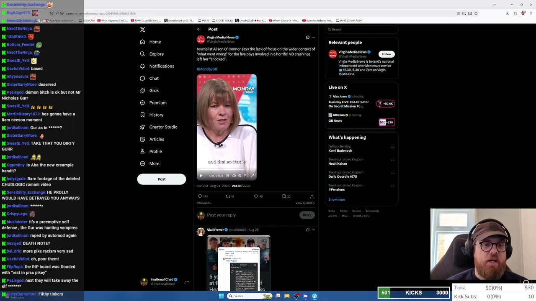Open Chat in X sidebar
The height and width of the screenshot is (301, 536).
[x=149, y=78]
